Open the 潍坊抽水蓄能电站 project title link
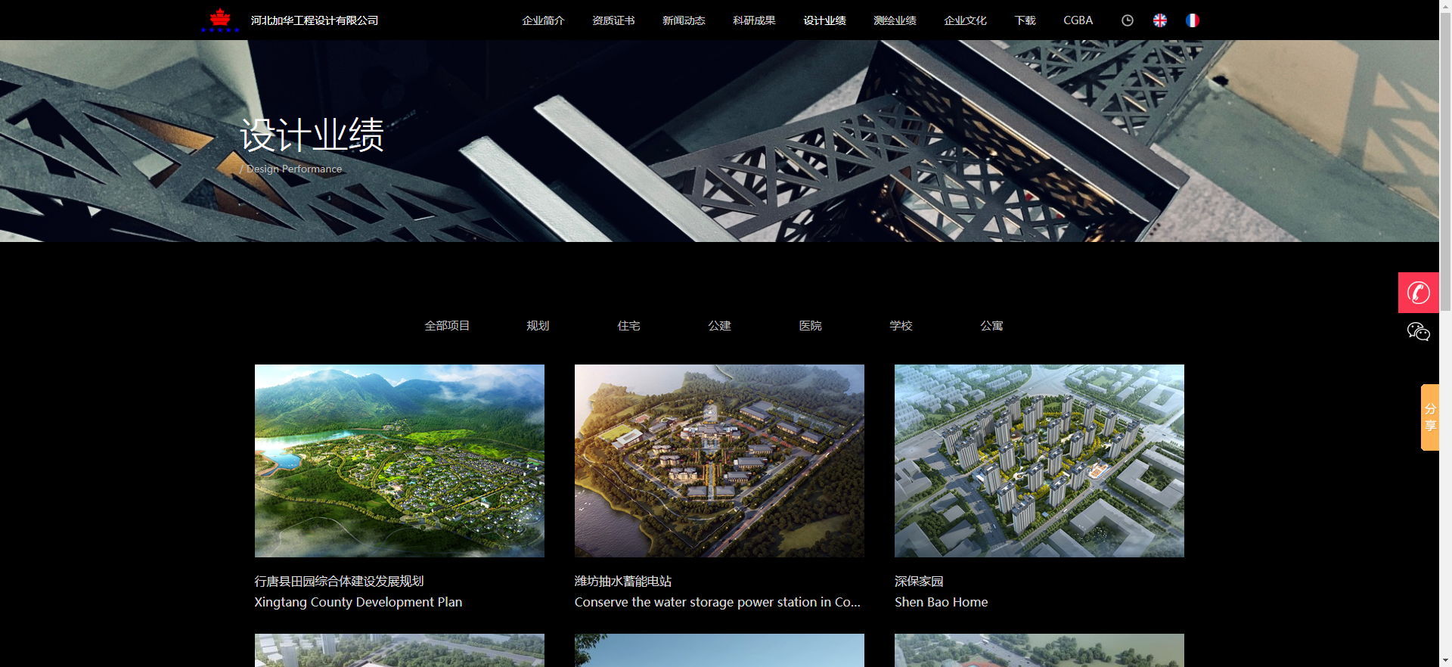The image size is (1452, 667). [623, 581]
